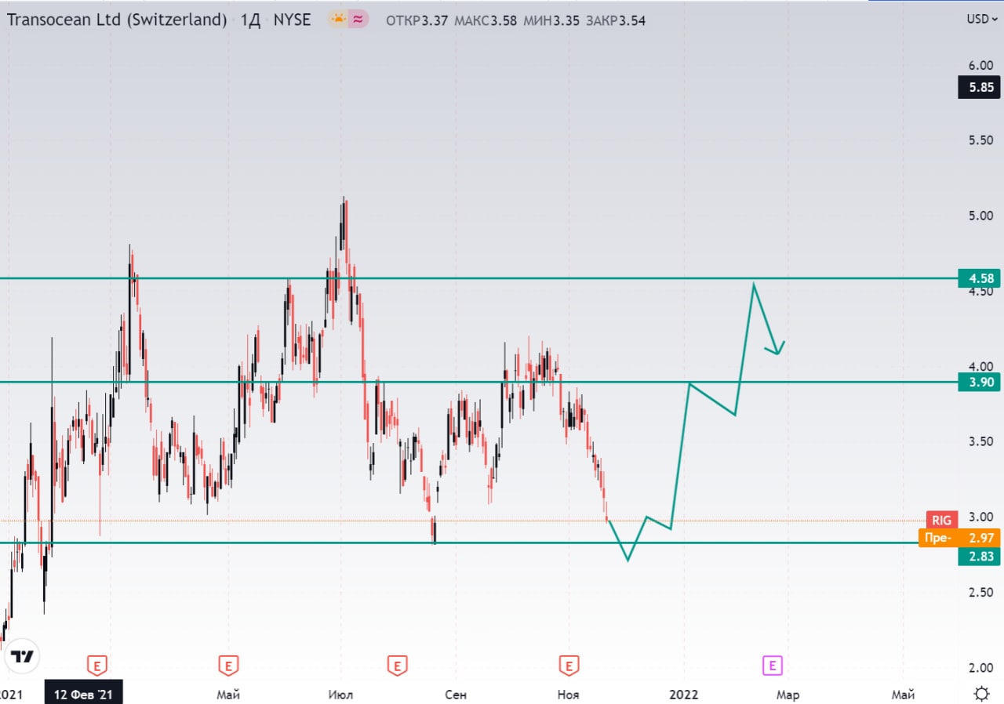The height and width of the screenshot is (704, 1004).
Task: Click the МАКС 3.58 high value
Action: click(485, 21)
